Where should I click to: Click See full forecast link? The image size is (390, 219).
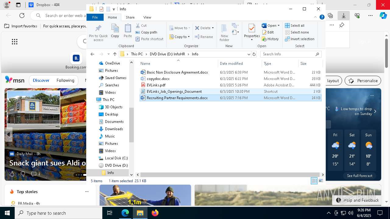(360, 176)
